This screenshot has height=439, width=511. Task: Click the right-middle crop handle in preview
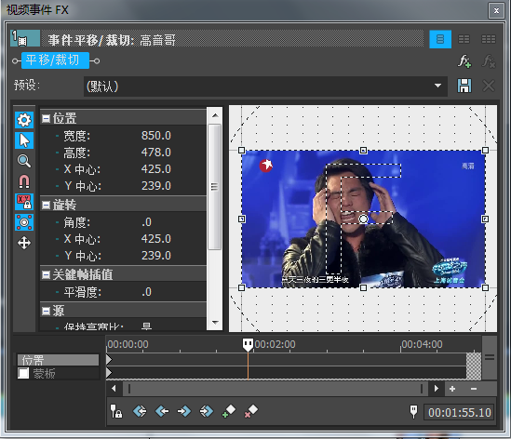click(x=485, y=219)
